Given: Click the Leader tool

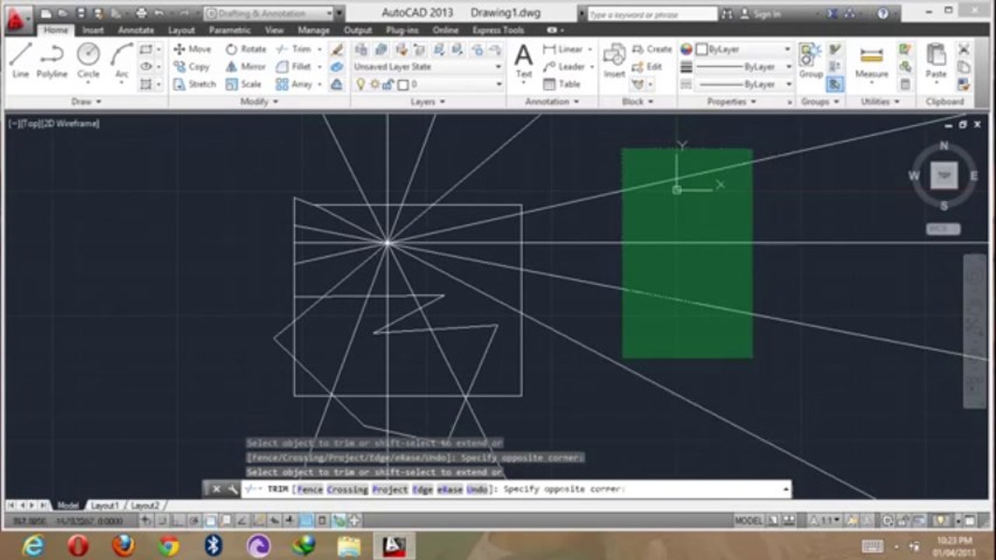Looking at the screenshot, I should 565,67.
